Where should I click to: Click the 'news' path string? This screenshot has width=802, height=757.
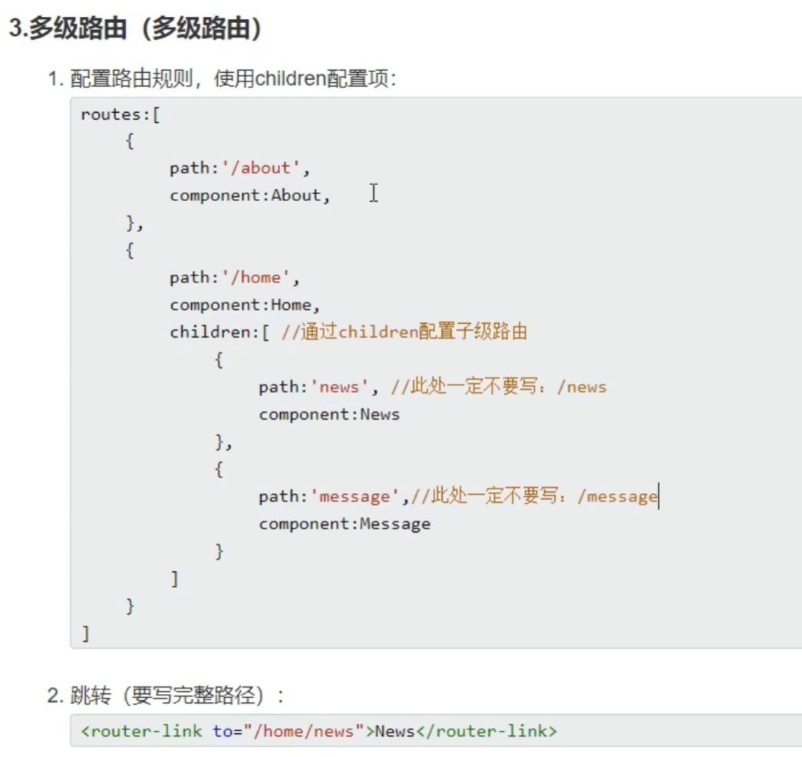(x=339, y=387)
